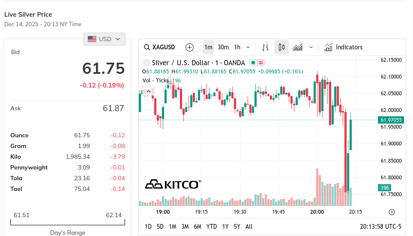Screen dimensions: 413x236
Task: Select the 30m interval
Action: 223,48
